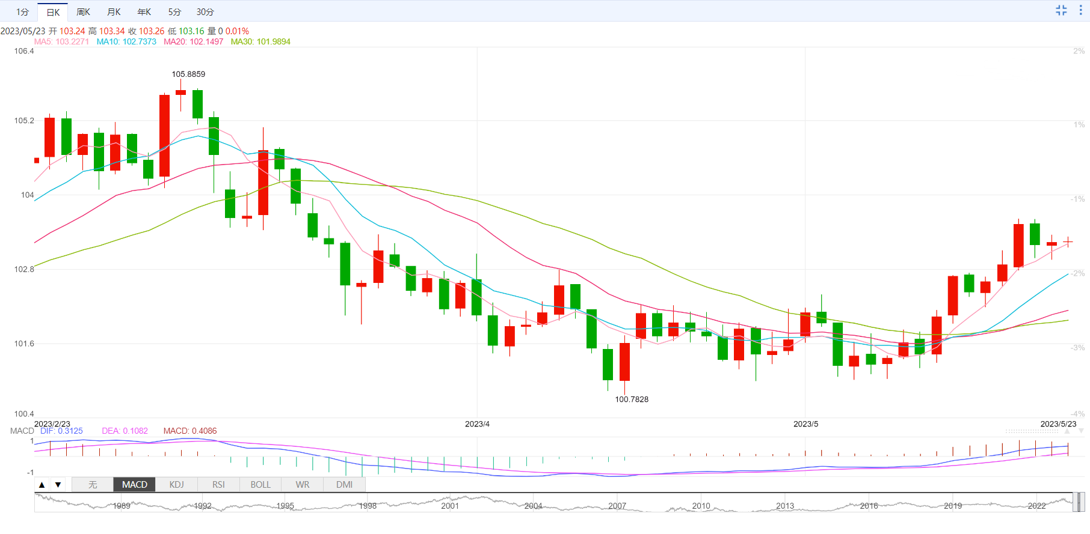Select the DMI indicator
The image size is (1090, 534).
point(345,485)
